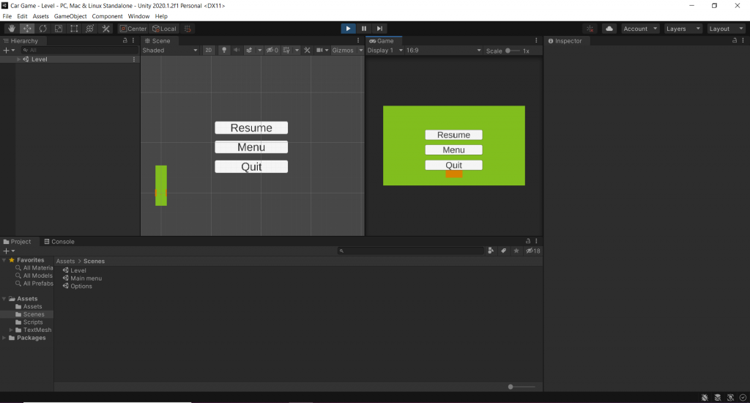This screenshot has height=403, width=750.
Task: Expand the Level scene in Hierarchy
Action: point(19,59)
